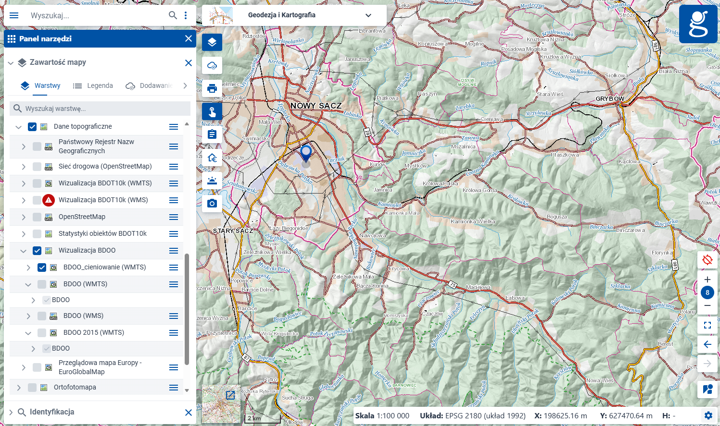Open options menu for Dane topograficzne layer
720x426 pixels.
pyautogui.click(x=174, y=127)
